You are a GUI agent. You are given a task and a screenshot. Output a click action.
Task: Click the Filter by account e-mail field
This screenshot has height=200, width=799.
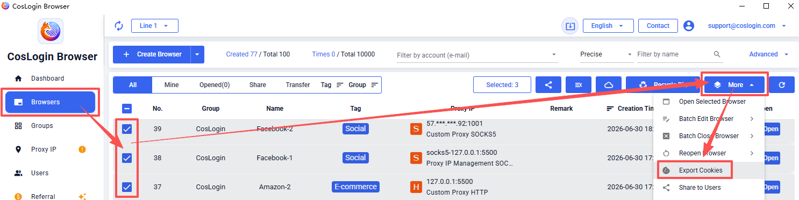coord(477,54)
